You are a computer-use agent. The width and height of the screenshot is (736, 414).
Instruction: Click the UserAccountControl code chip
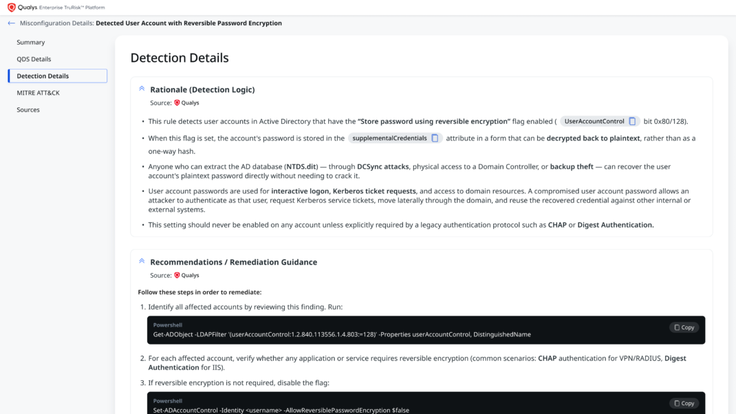click(x=600, y=121)
